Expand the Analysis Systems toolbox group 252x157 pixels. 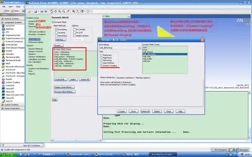(2, 19)
